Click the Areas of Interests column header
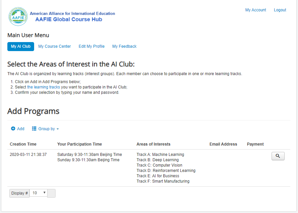 click(154, 144)
